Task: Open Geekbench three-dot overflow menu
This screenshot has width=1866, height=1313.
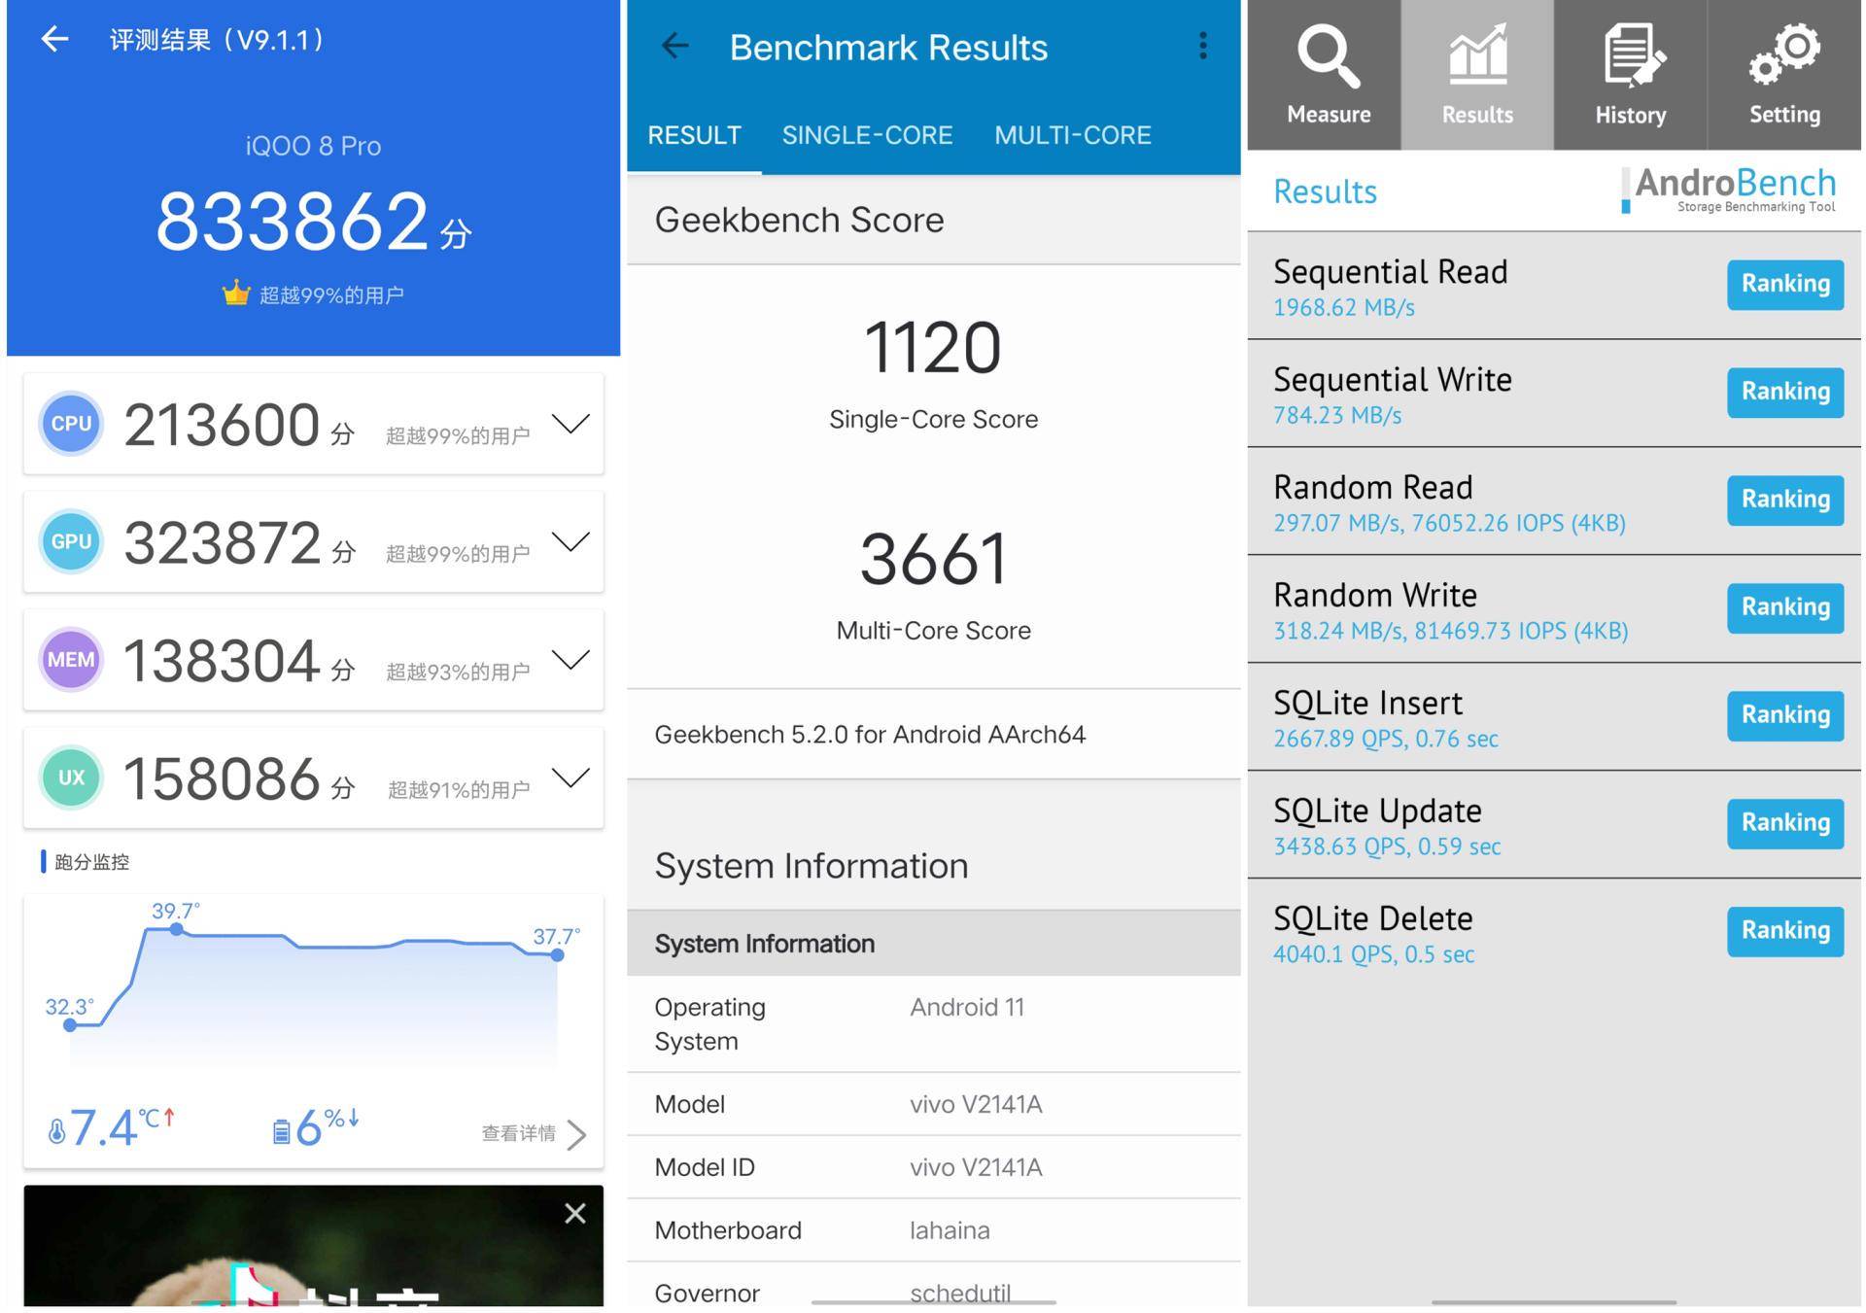Action: [1203, 46]
